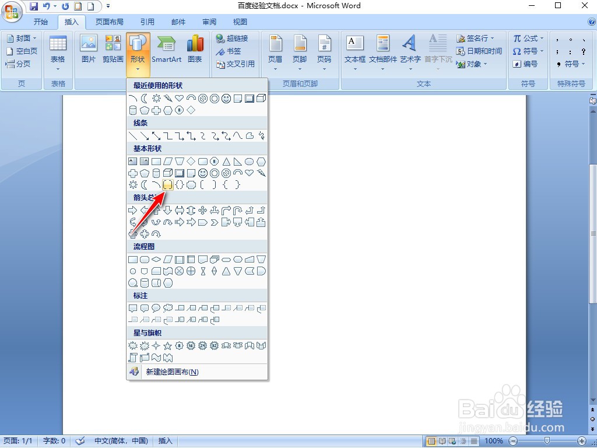This screenshot has width=597, height=448.
Task: Open the WordArt (艺术字) gallery
Action: tap(410, 52)
